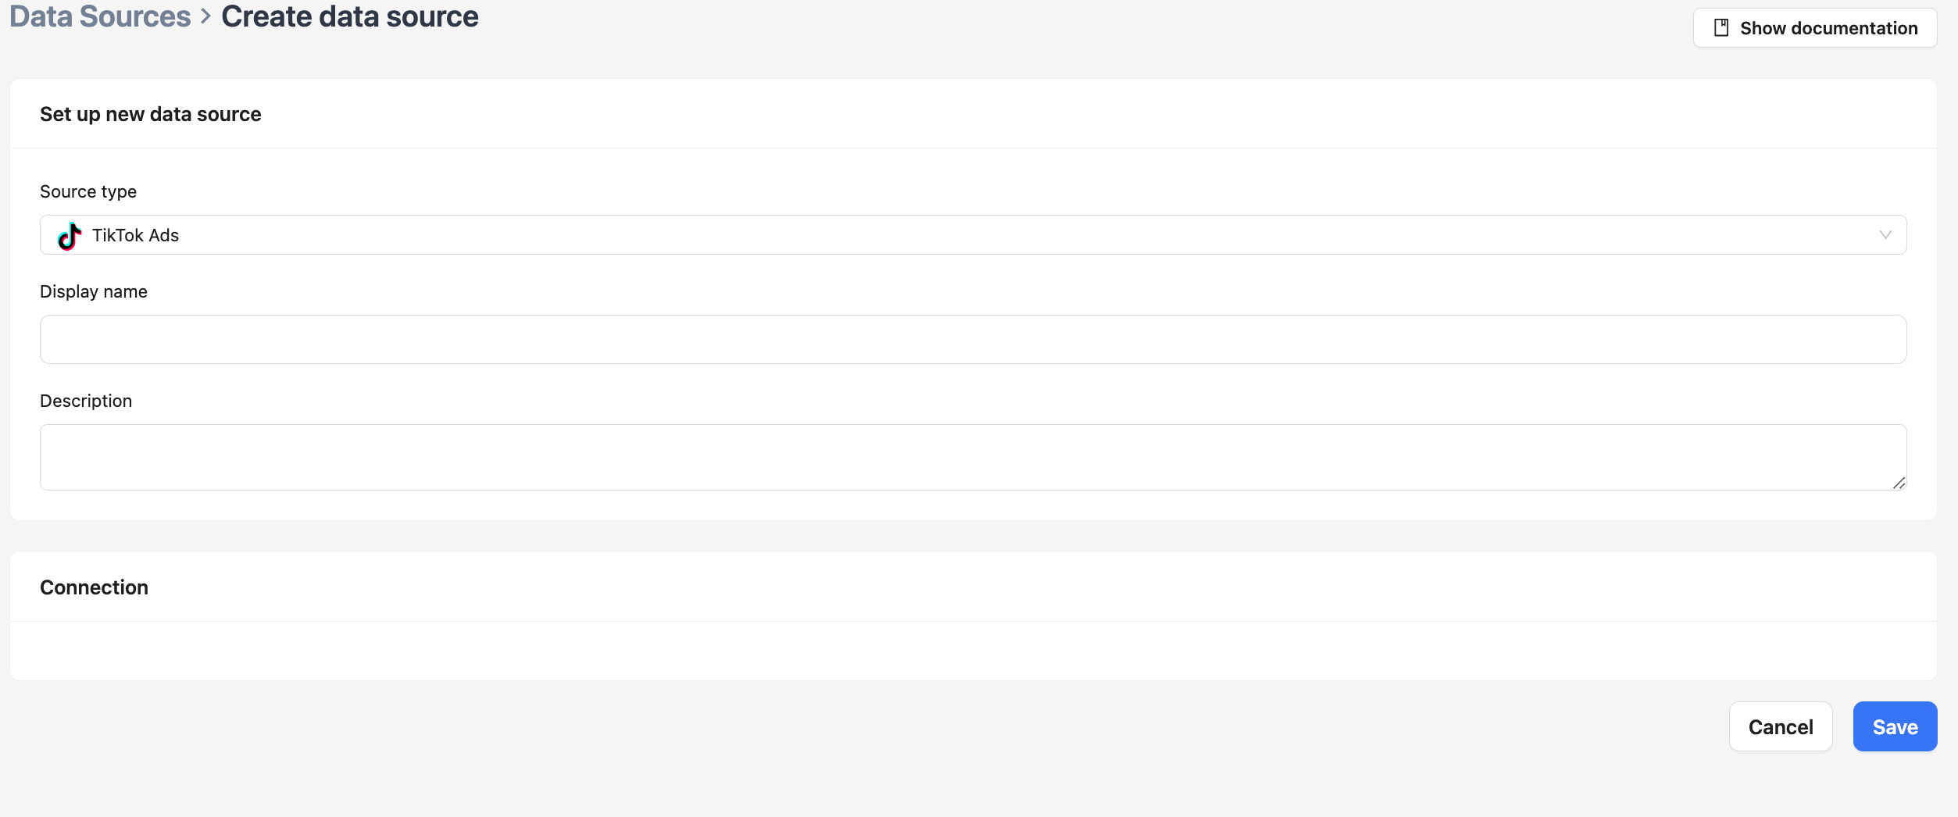Click the Connection section heading

(x=94, y=587)
